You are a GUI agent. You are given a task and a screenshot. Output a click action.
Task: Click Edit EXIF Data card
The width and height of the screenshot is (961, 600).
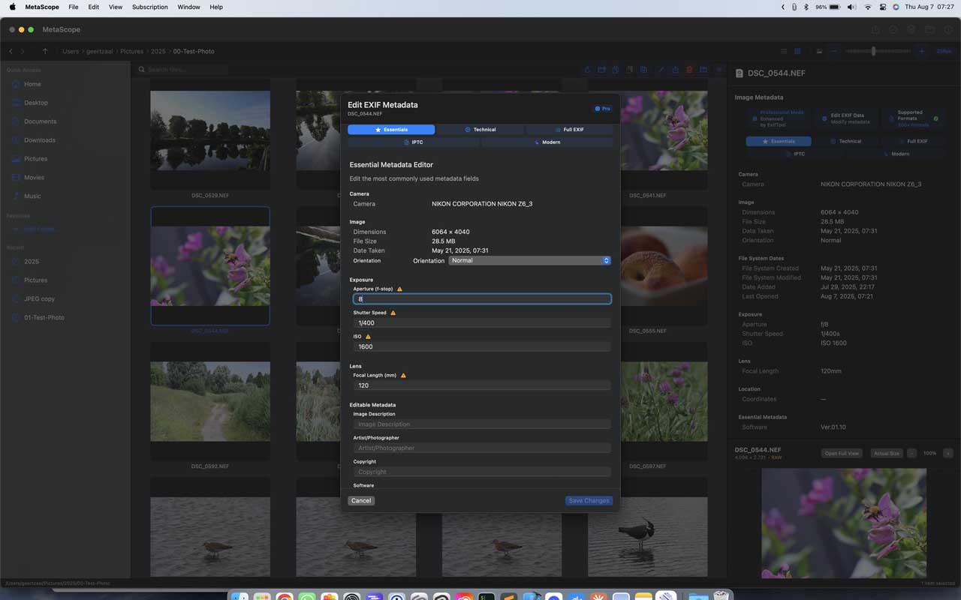(x=846, y=118)
